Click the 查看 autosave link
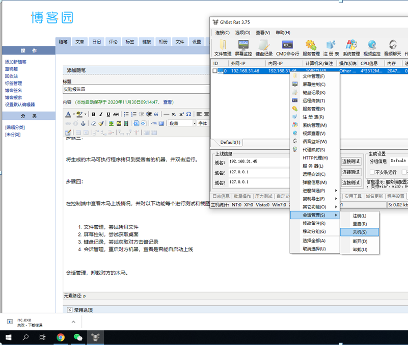The image size is (408, 345). coord(167,102)
